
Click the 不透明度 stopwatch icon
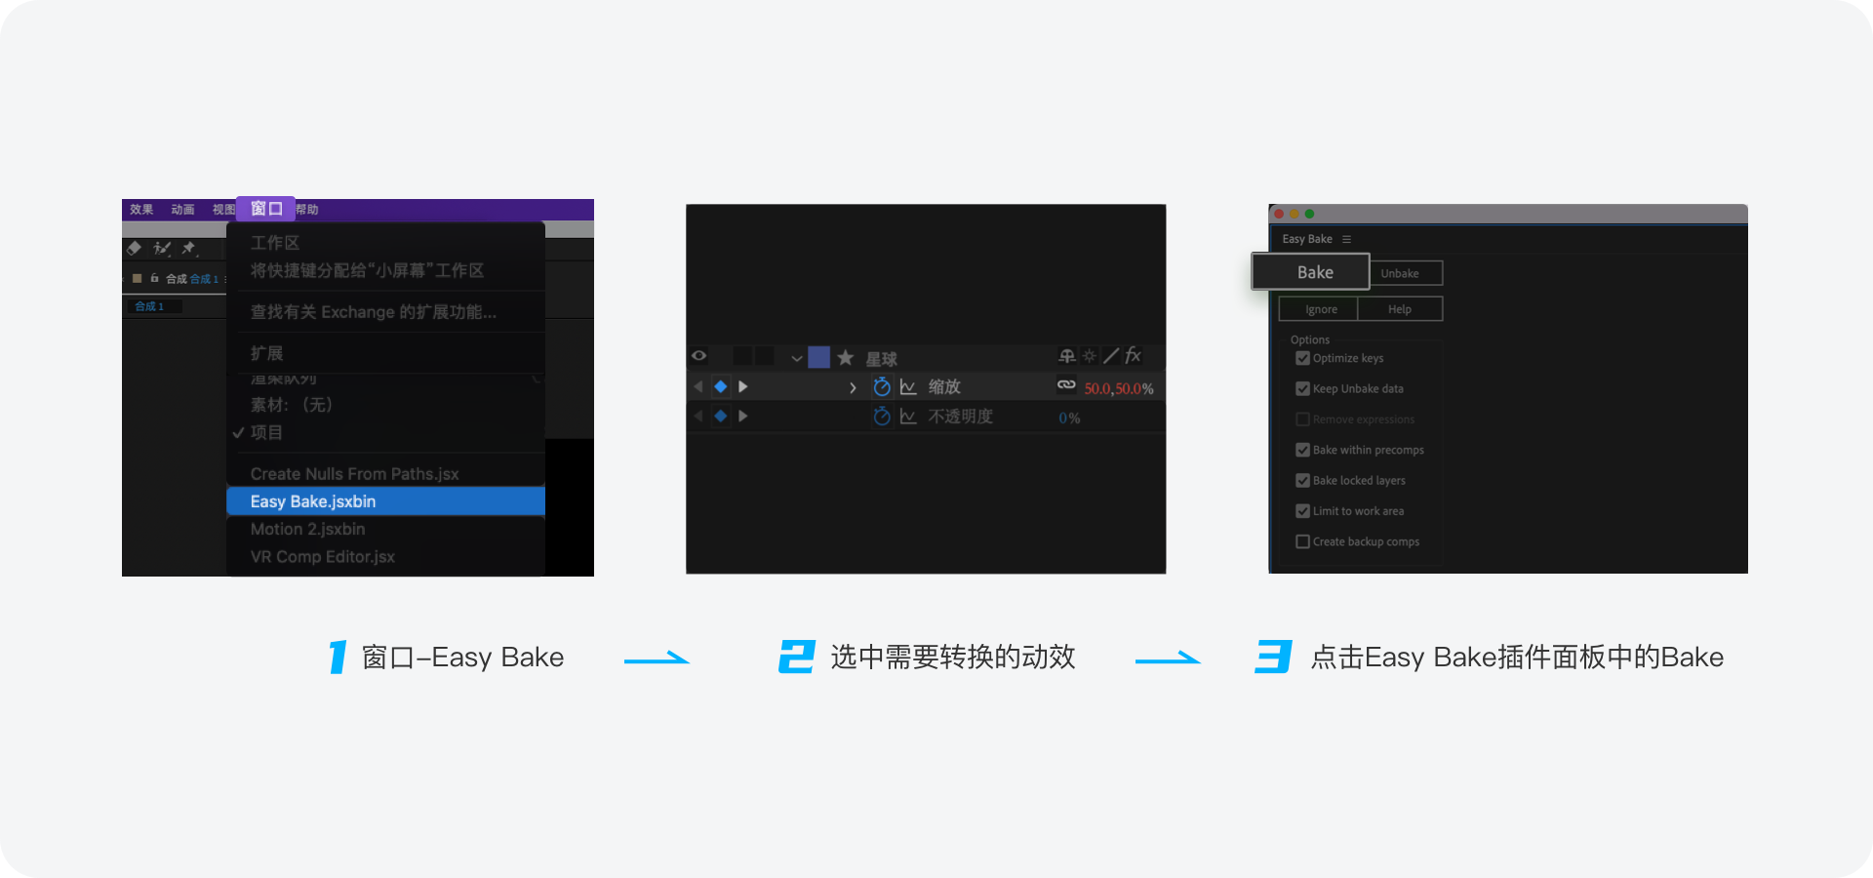pyautogui.click(x=882, y=417)
